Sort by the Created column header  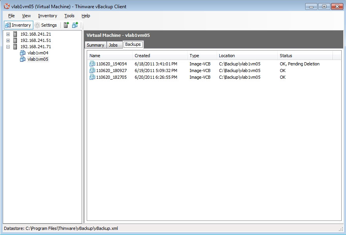click(160, 56)
